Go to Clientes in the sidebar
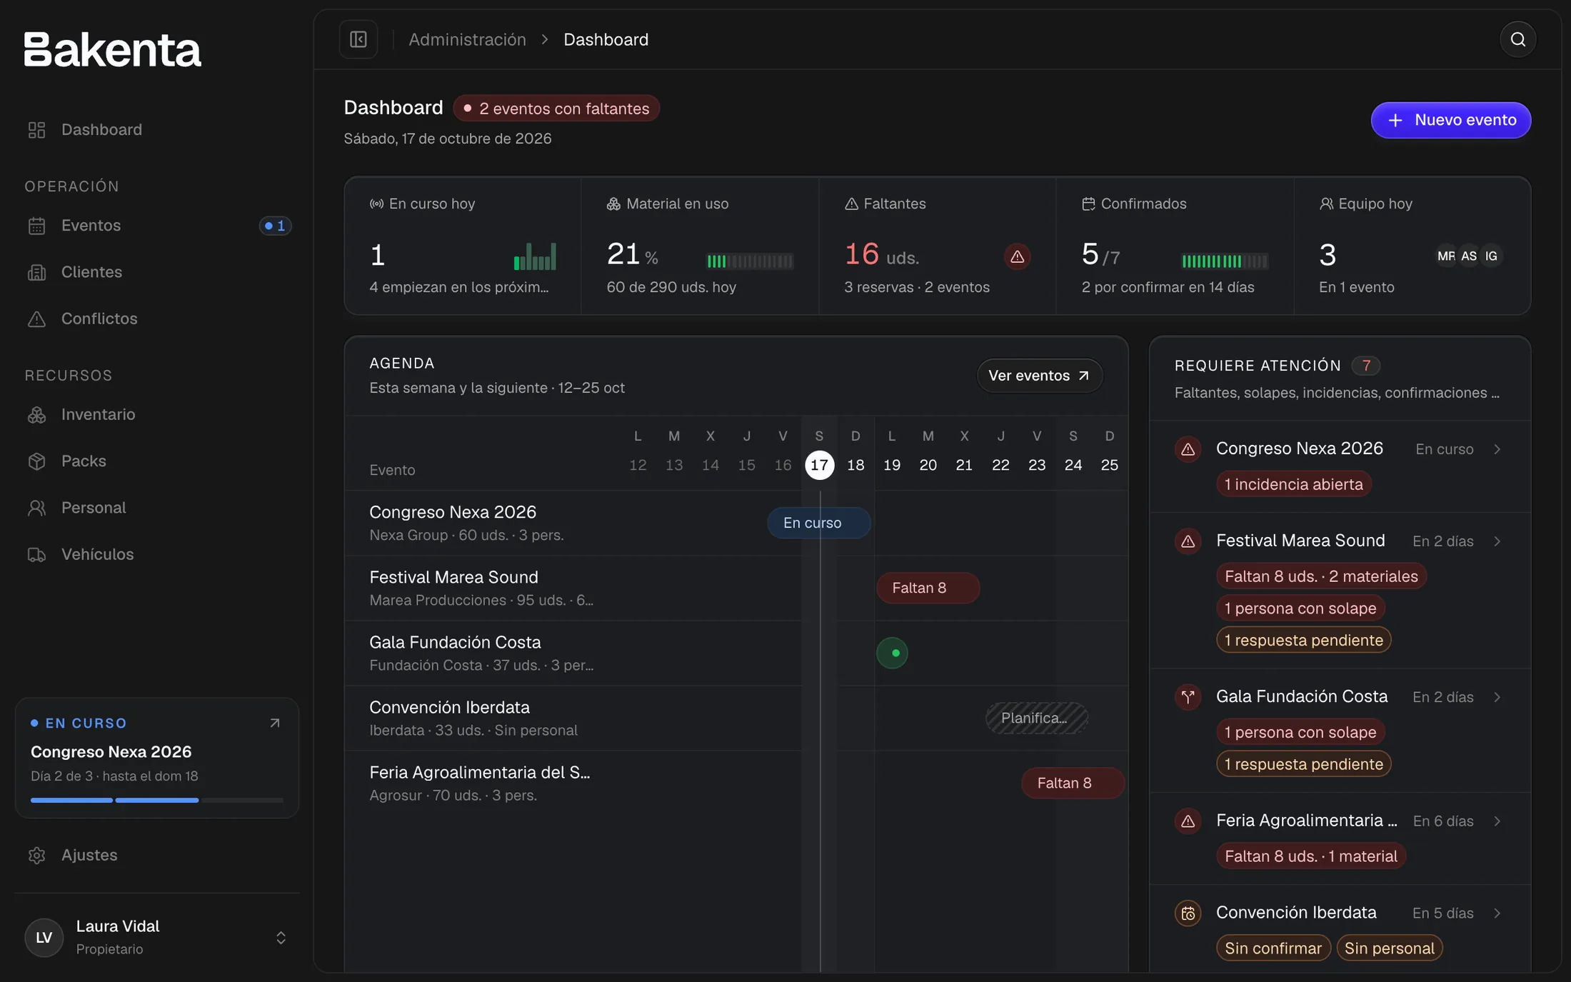Image resolution: width=1571 pixels, height=982 pixels. (x=157, y=272)
